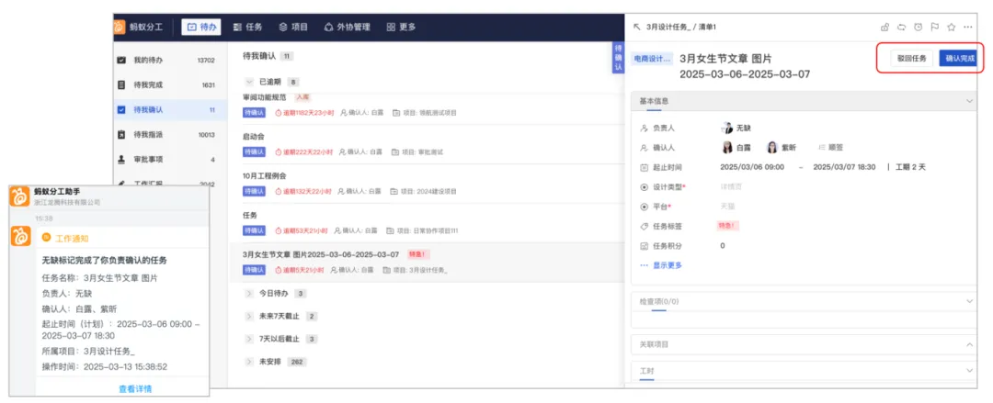This screenshot has width=993, height=403.
Task: Open the 外协管理 top menu
Action: click(x=347, y=28)
